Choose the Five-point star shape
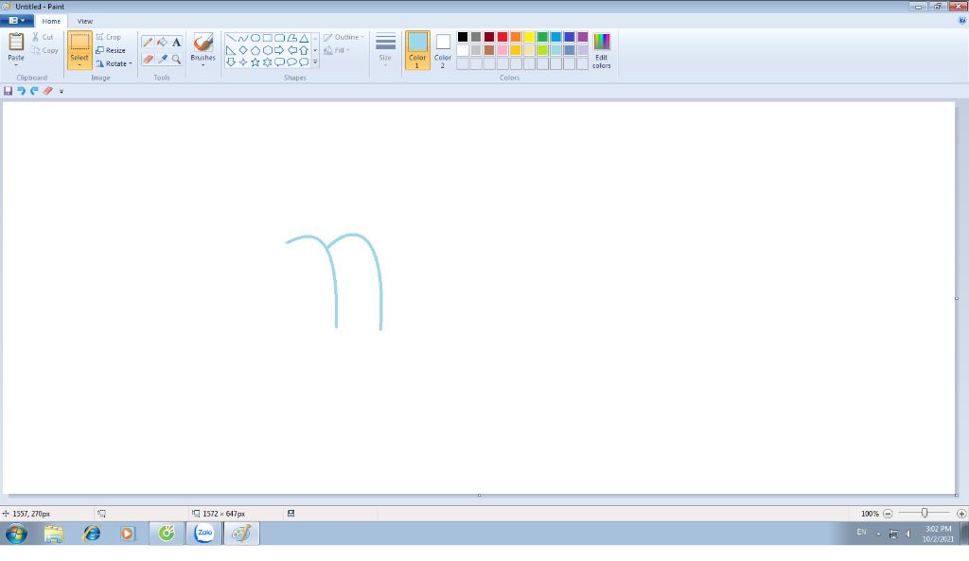Screen dimensions: 969x561 tap(255, 61)
